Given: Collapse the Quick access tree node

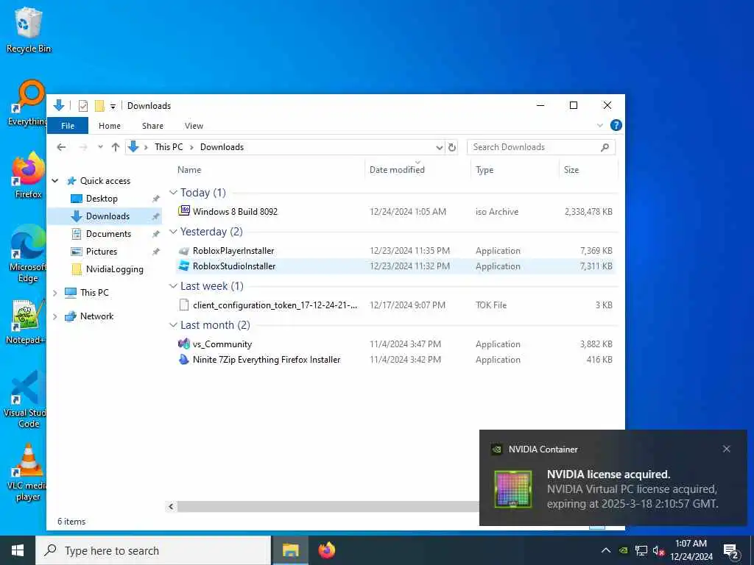Looking at the screenshot, I should pyautogui.click(x=55, y=181).
